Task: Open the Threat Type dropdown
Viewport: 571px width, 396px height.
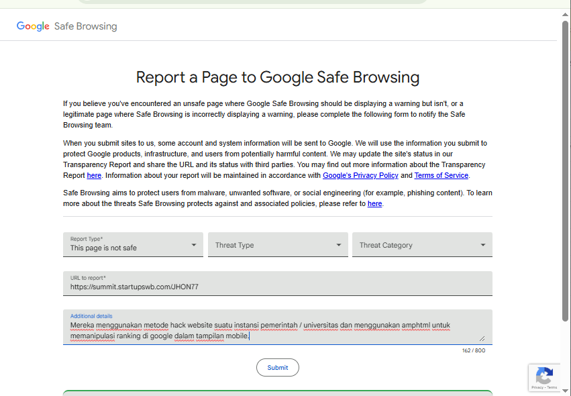Action: [278, 244]
